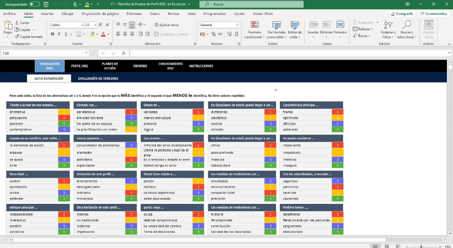The width and height of the screenshot is (453, 248).
Task: Click the Pegar clipboard icon
Action: coord(8,26)
